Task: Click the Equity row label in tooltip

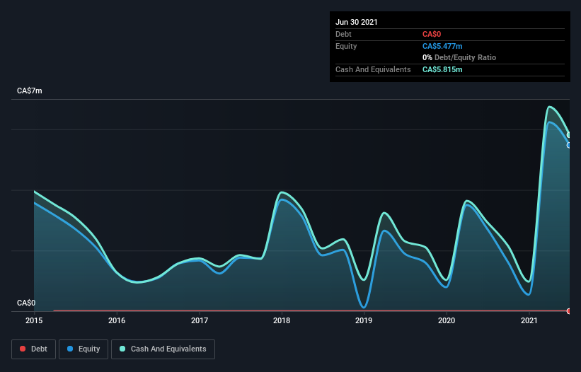Action: pyautogui.click(x=346, y=46)
